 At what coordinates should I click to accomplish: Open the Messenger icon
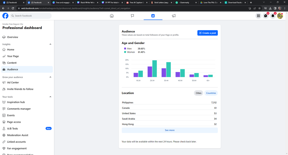(x=265, y=16)
